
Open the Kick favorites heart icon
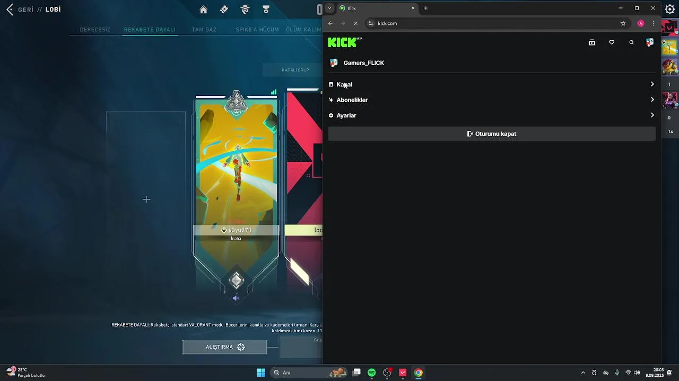tap(612, 42)
